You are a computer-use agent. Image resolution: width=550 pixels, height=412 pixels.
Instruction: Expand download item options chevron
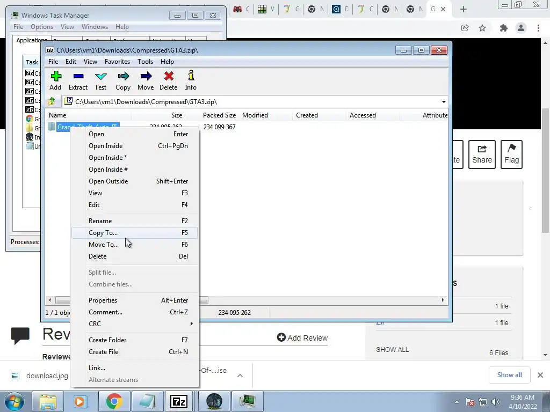(240, 376)
